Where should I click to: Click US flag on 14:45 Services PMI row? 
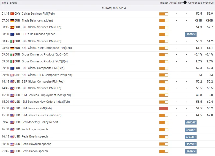coord(12,88)
